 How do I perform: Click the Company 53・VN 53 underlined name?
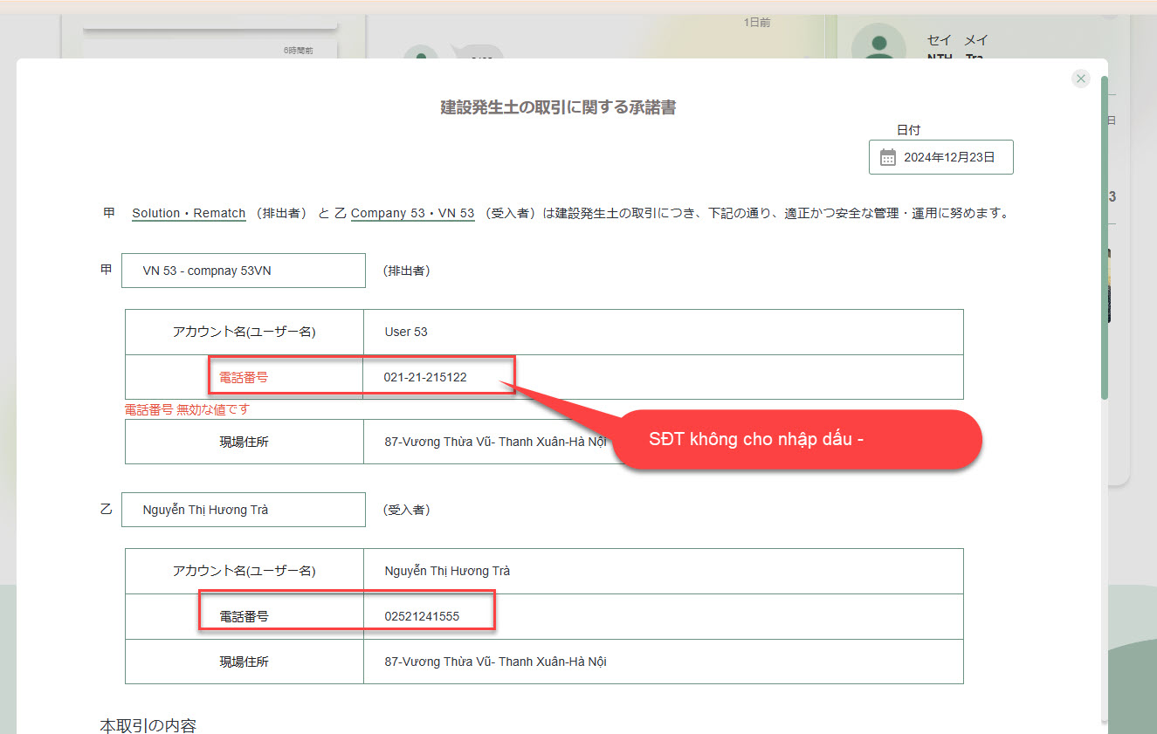point(412,213)
